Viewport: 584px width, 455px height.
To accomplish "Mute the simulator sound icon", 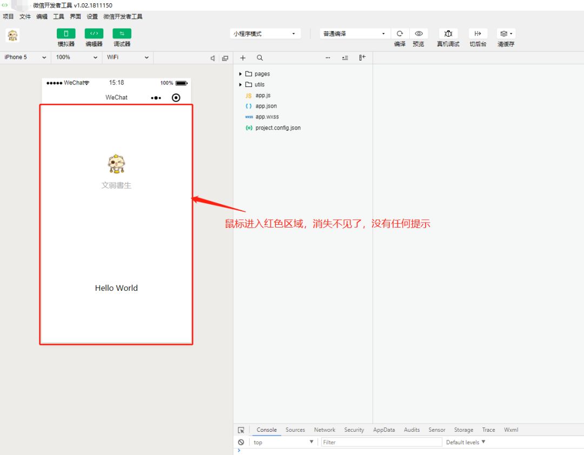I will coord(213,58).
